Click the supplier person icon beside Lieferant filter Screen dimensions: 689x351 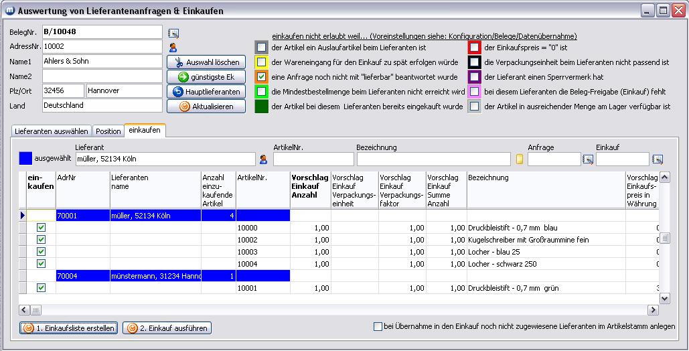(x=263, y=159)
